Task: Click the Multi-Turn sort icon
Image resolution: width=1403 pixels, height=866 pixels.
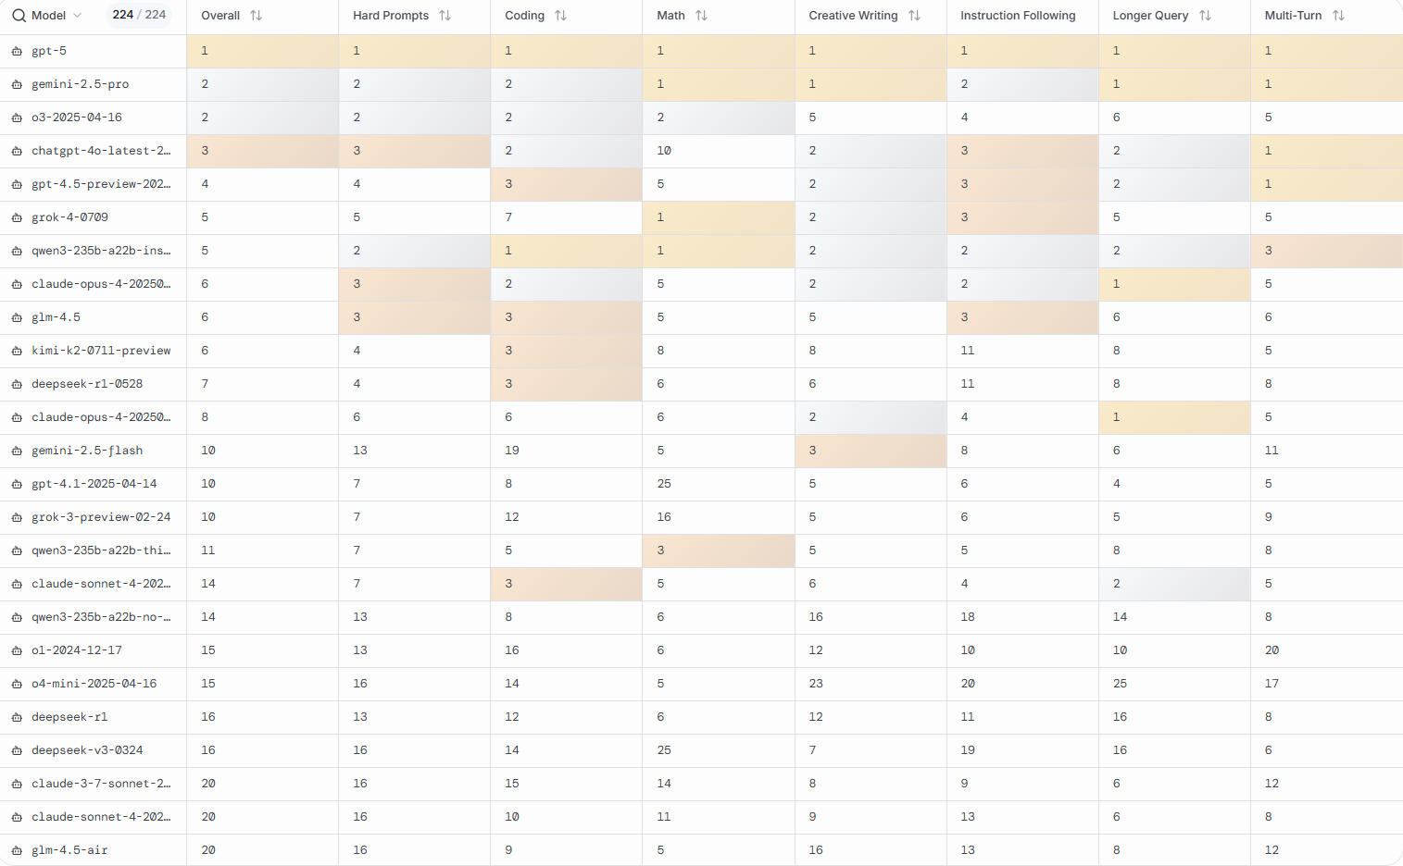Action: point(1338,16)
